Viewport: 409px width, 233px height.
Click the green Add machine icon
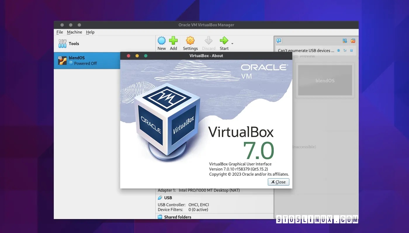coord(174,40)
